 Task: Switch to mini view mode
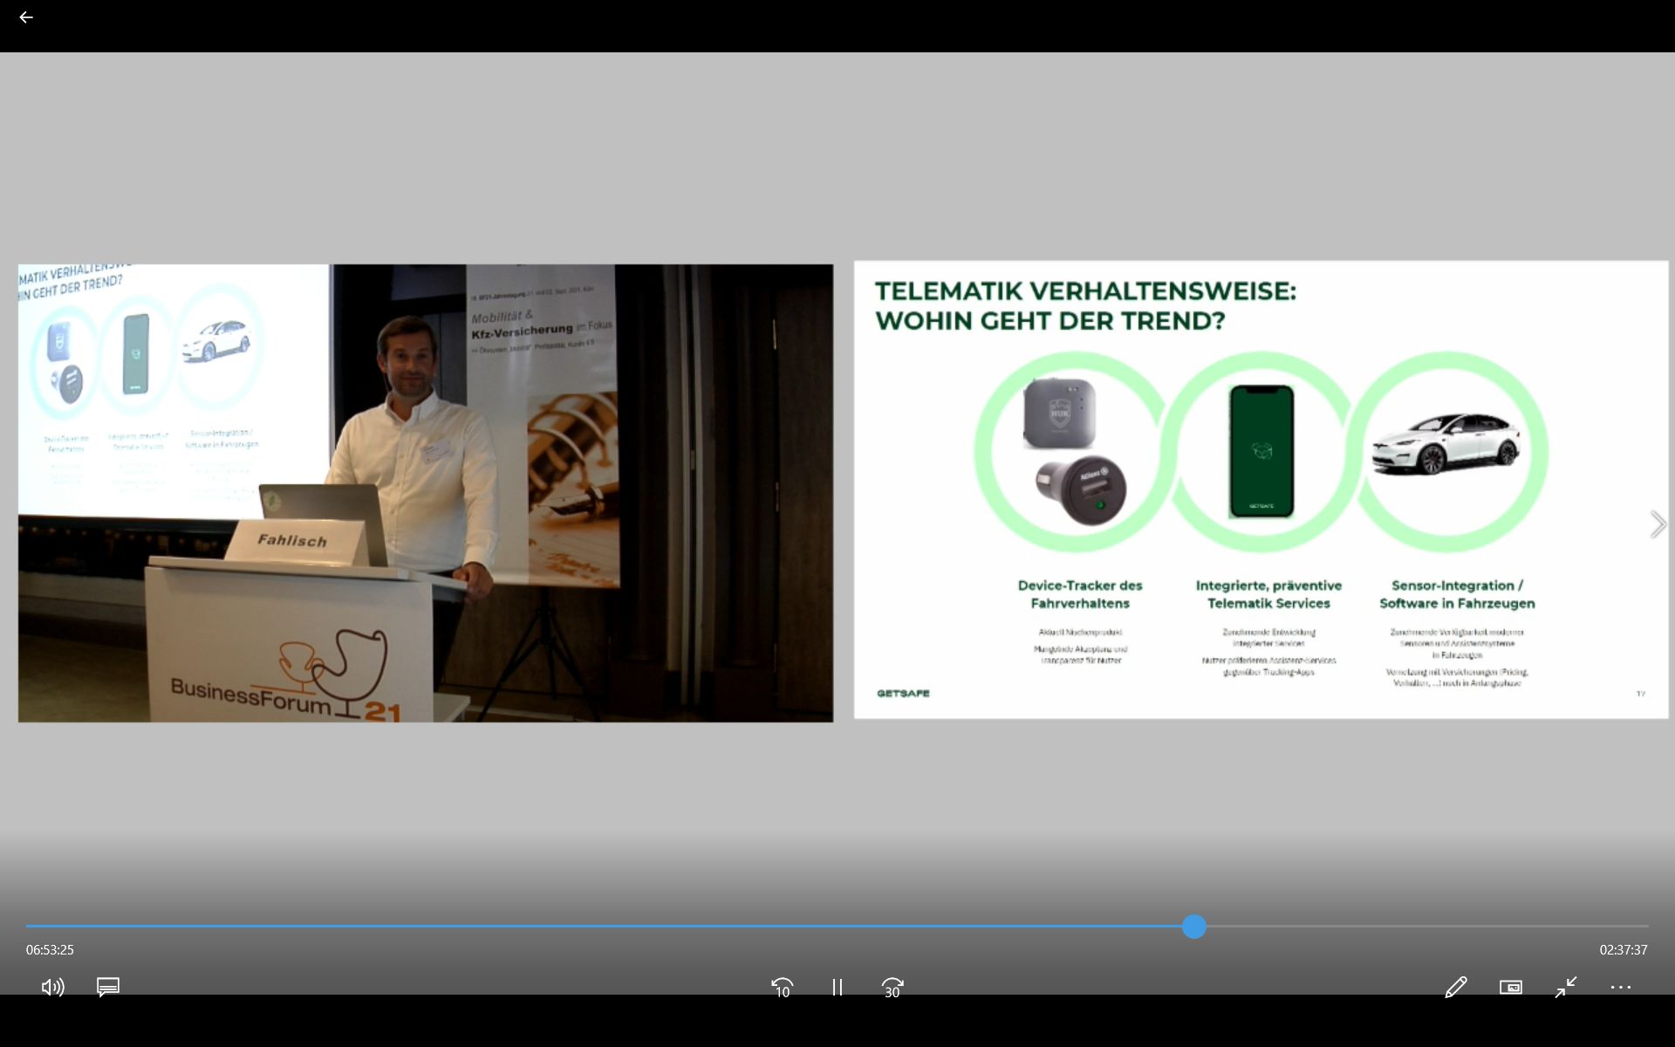point(1511,987)
